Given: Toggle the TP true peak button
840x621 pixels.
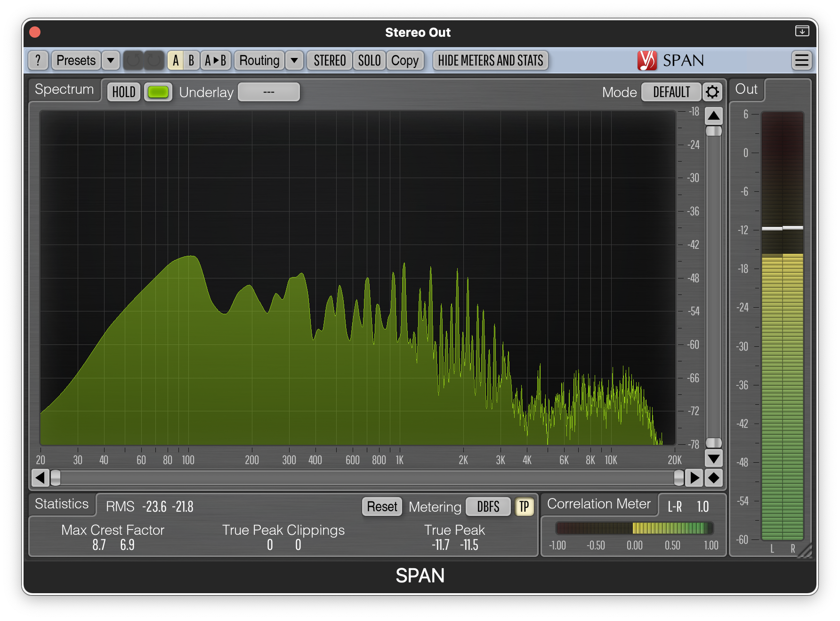Looking at the screenshot, I should [524, 507].
